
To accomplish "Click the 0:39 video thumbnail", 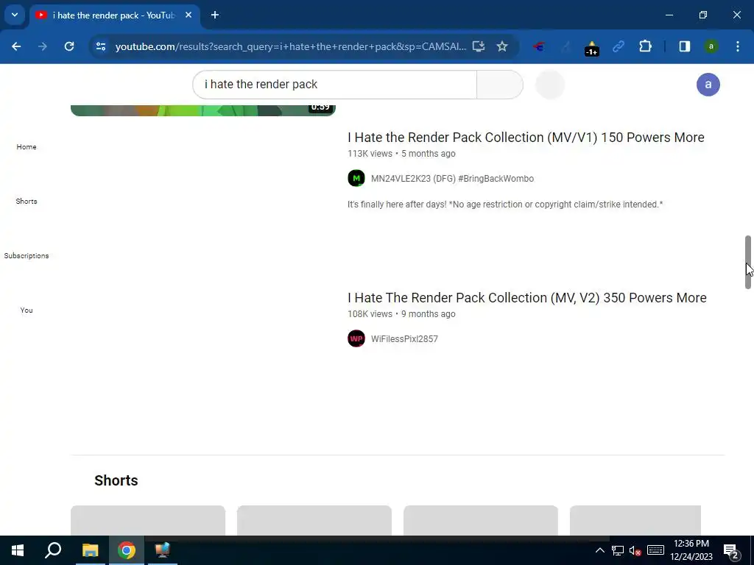I will (203, 110).
